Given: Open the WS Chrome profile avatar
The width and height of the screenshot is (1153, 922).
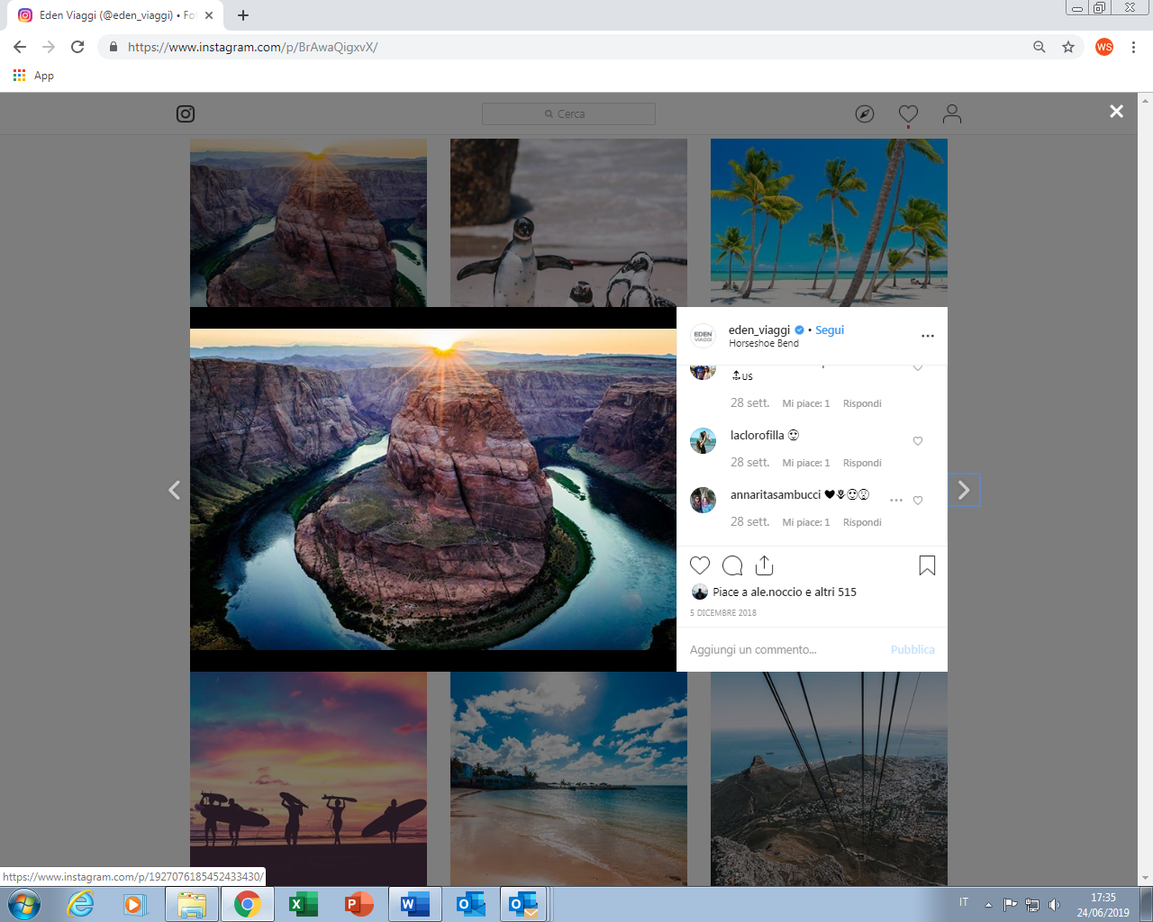Looking at the screenshot, I should click(1104, 47).
